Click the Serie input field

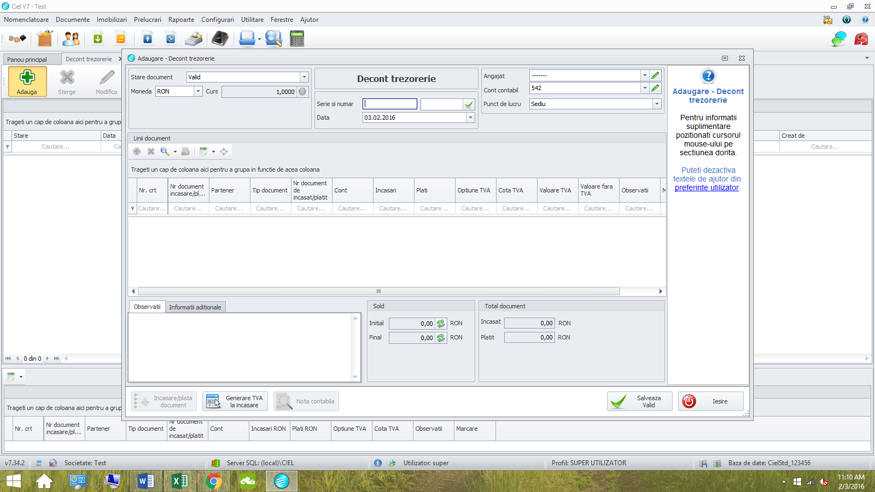tap(390, 104)
